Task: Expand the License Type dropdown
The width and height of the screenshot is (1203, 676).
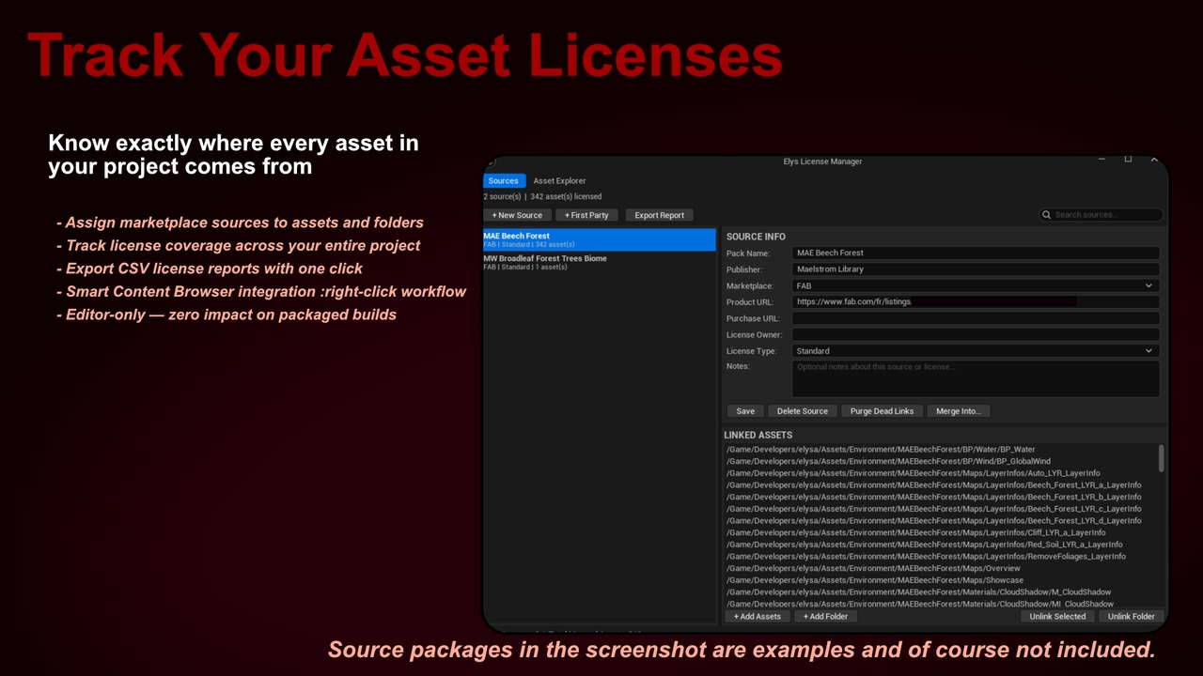Action: pos(976,351)
